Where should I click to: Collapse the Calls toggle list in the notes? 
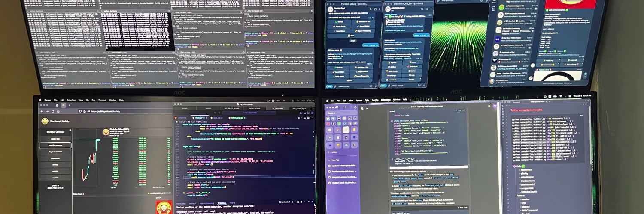pos(514,166)
